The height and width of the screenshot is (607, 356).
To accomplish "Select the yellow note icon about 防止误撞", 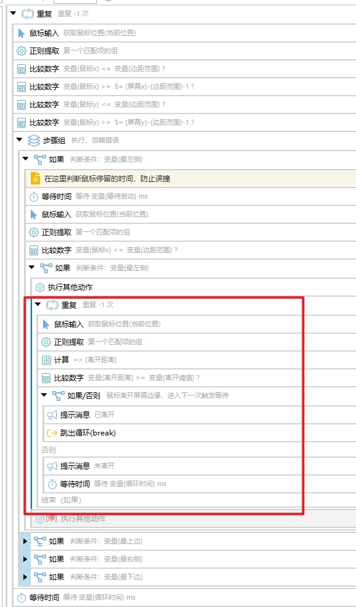I will (35, 178).
